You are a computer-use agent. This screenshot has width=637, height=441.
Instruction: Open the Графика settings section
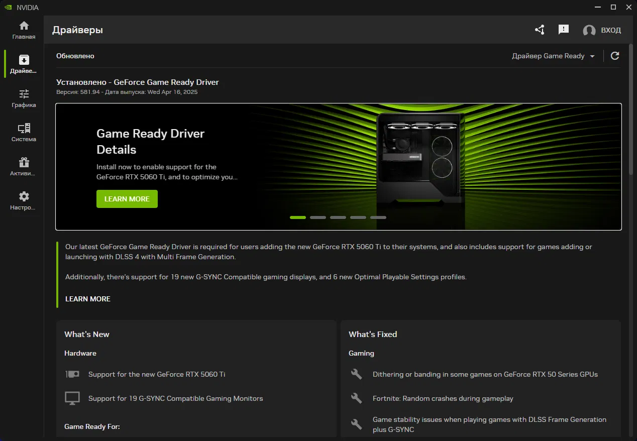(24, 98)
